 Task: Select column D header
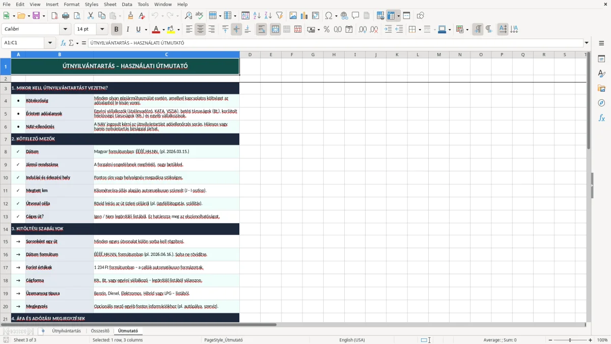tap(249, 55)
